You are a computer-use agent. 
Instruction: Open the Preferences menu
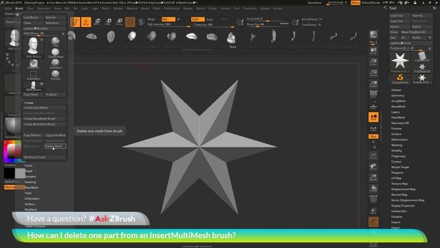point(172,8)
